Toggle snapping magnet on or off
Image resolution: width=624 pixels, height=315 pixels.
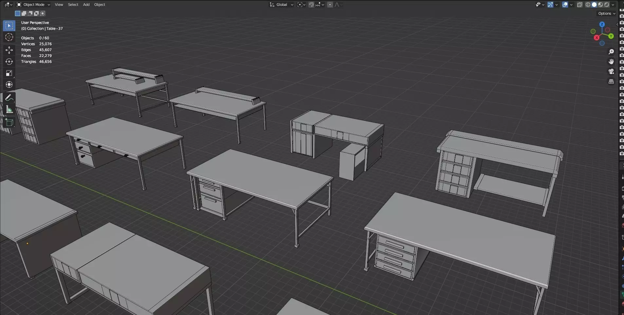coord(311,5)
